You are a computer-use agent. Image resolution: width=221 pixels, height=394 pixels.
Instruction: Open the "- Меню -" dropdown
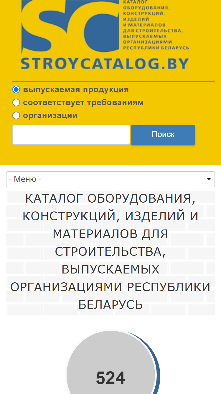pos(111,179)
